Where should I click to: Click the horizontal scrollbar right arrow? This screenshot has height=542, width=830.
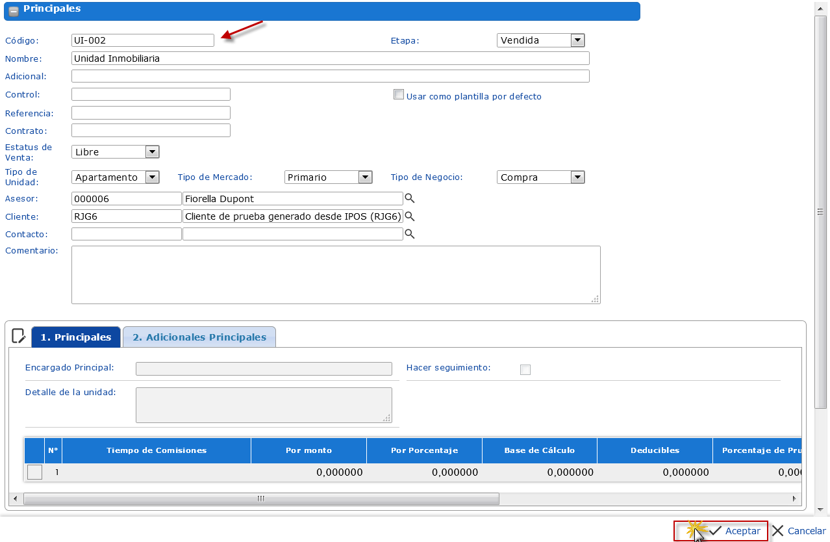794,498
